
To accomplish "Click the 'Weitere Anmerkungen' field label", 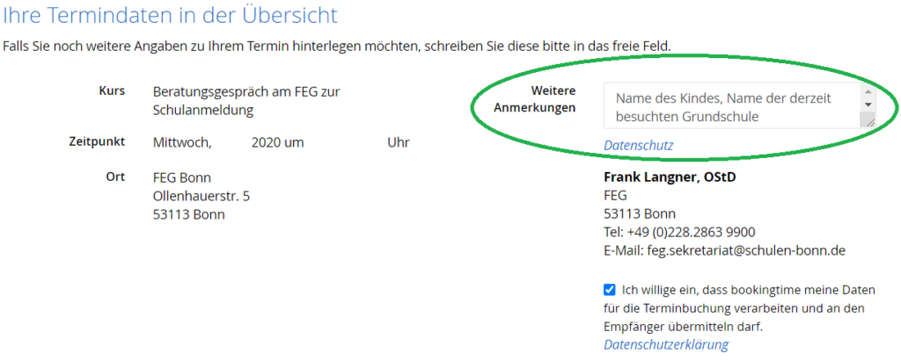I will click(x=535, y=99).
